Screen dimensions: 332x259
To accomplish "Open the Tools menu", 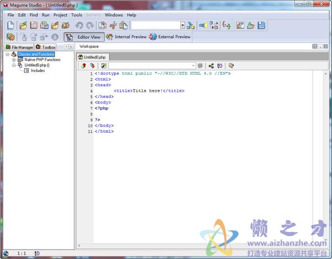I will tap(76, 15).
